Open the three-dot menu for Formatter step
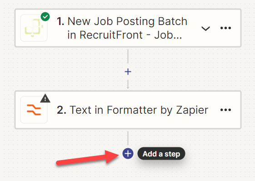Screen dimensions: 255x181 point(225,110)
